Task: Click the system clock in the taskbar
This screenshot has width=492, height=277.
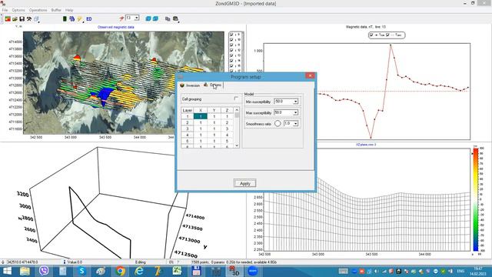Action: tap(478, 271)
